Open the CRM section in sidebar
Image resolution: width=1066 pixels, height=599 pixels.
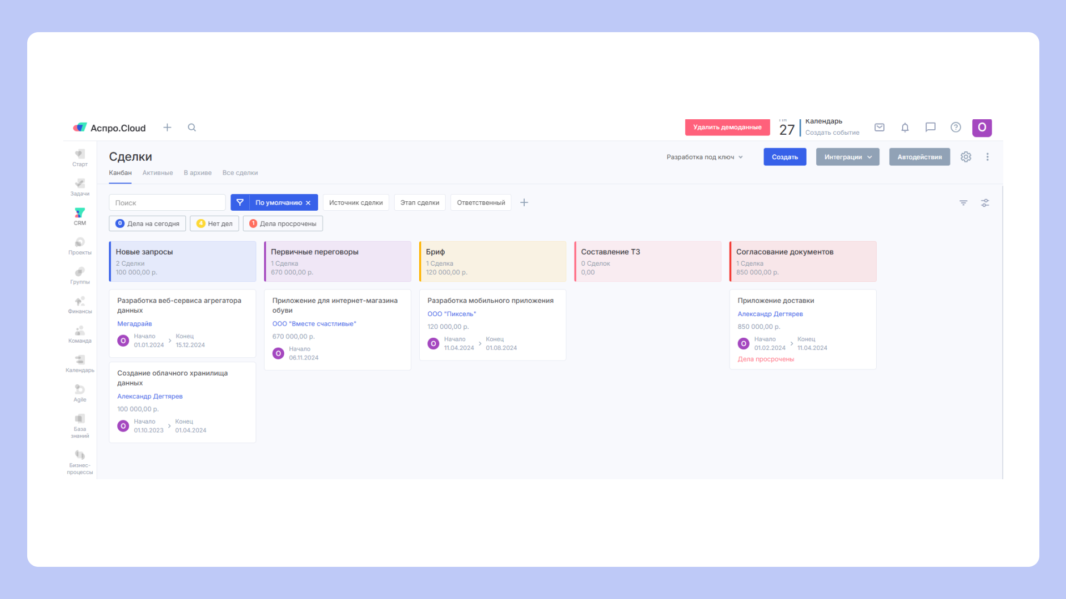79,216
